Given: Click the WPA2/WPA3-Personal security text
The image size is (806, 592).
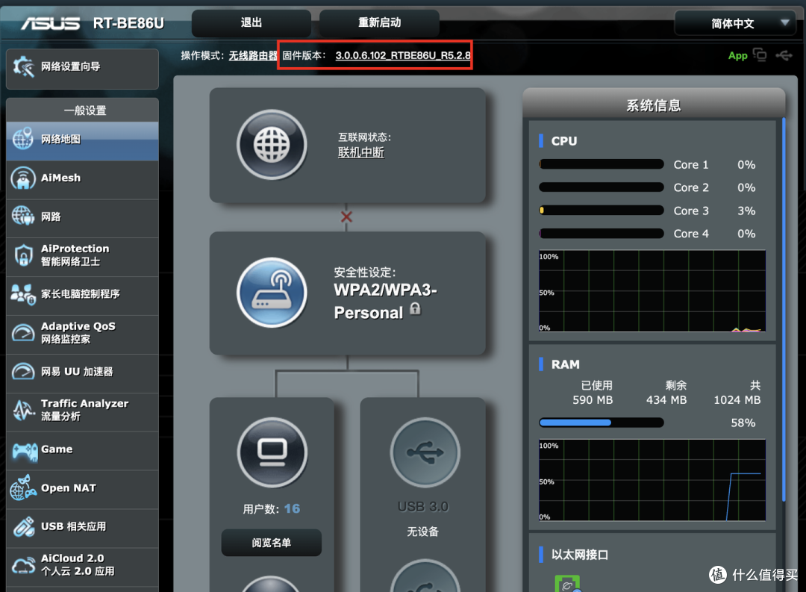Looking at the screenshot, I should tap(386, 301).
